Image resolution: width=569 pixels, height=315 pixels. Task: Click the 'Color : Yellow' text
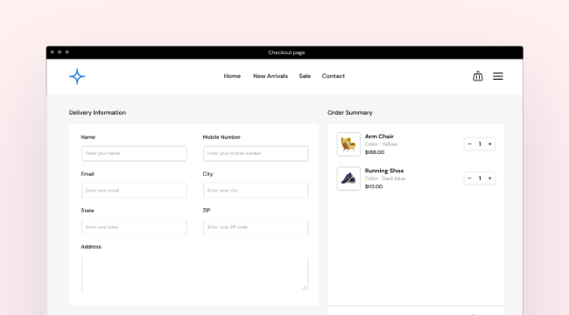coord(381,144)
